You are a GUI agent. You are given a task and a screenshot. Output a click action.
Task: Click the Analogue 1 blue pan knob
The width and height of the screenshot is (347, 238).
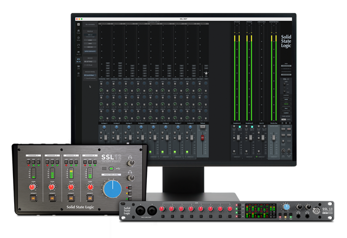104,127
